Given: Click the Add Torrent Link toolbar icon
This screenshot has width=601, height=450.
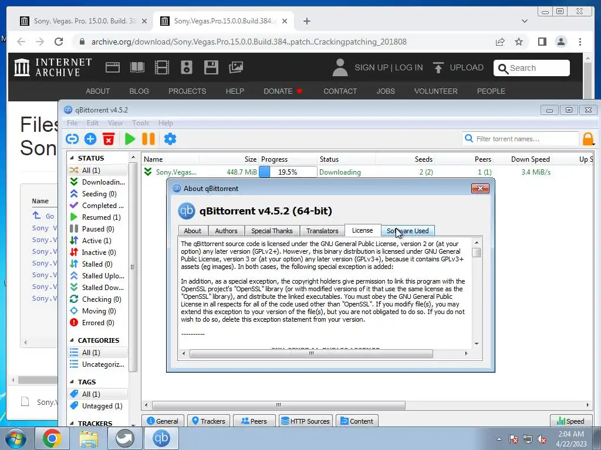Looking at the screenshot, I should (x=72, y=139).
